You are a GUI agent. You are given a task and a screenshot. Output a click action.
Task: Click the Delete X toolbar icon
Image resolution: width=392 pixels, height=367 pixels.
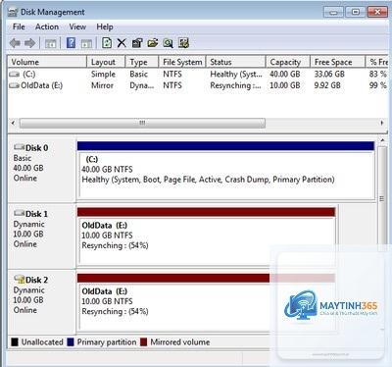(122, 43)
